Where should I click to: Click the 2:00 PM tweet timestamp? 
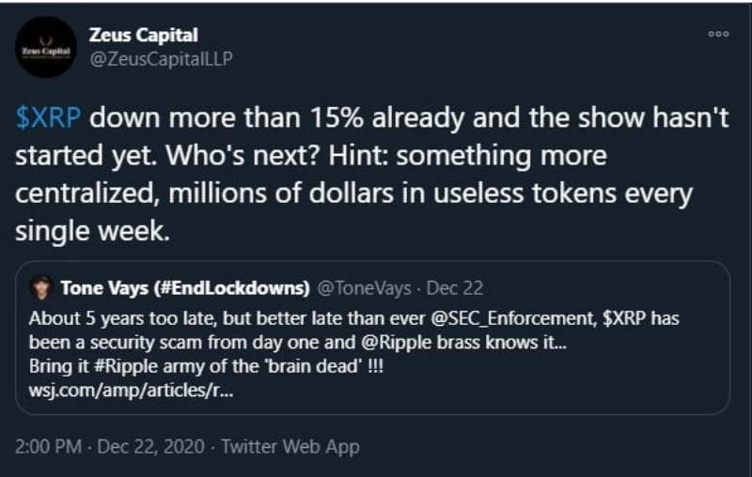[x=48, y=446]
